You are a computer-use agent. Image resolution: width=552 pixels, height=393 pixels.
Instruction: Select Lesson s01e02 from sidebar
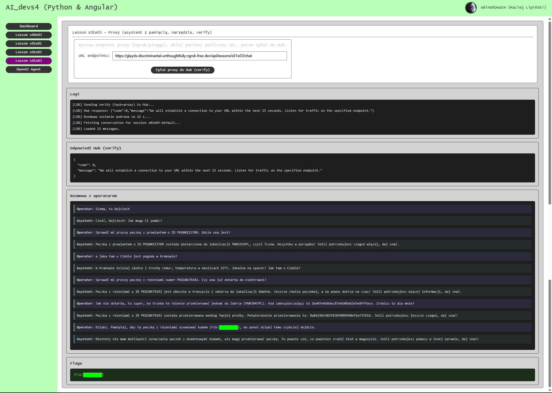pyautogui.click(x=29, y=52)
